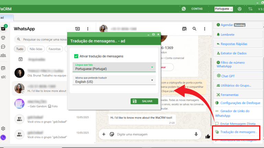Open the Chats icon with unread badge

tap(3, 29)
